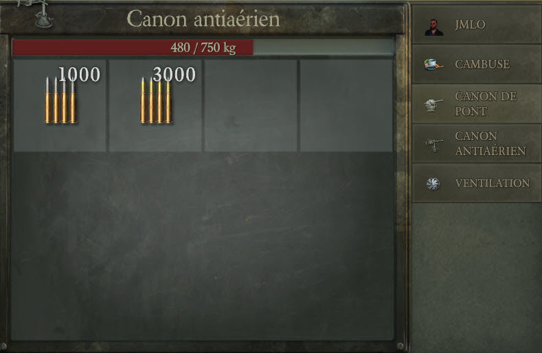Open the JMLO inventory tab
The width and height of the screenshot is (542, 353).
(x=477, y=24)
